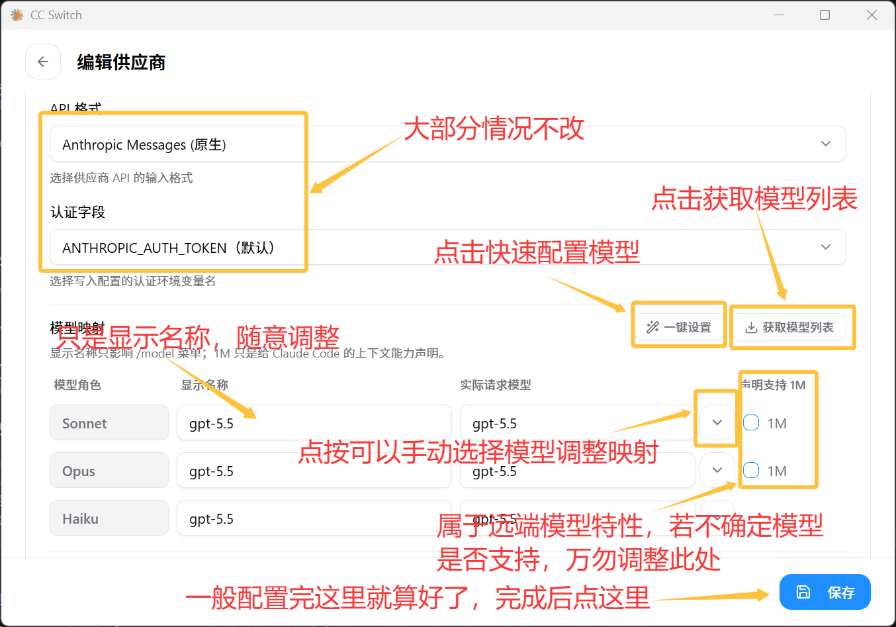This screenshot has height=627, width=896.
Task: Click the CC Switch app logo
Action: click(17, 15)
